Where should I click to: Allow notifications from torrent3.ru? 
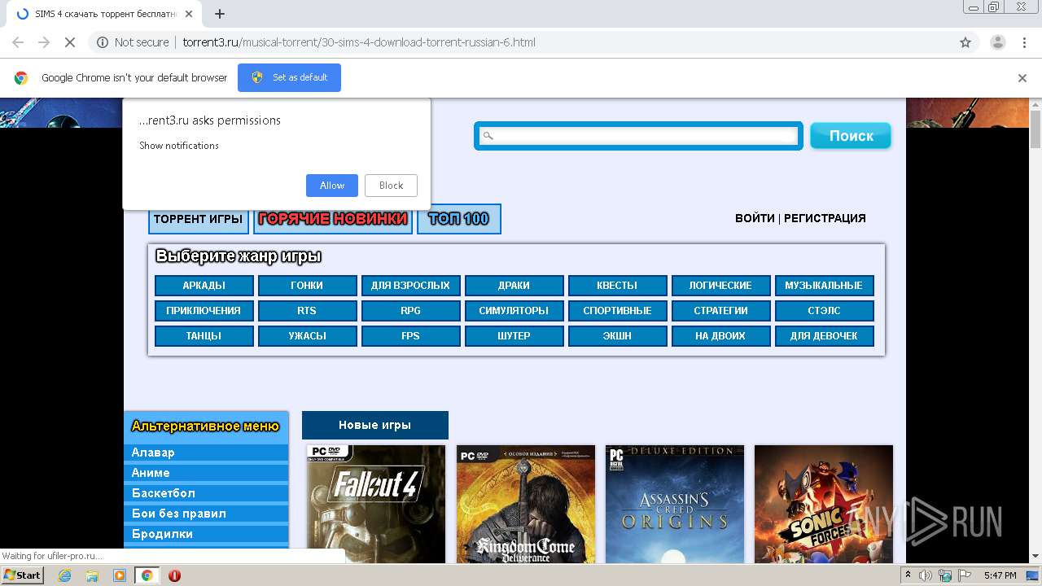click(331, 186)
